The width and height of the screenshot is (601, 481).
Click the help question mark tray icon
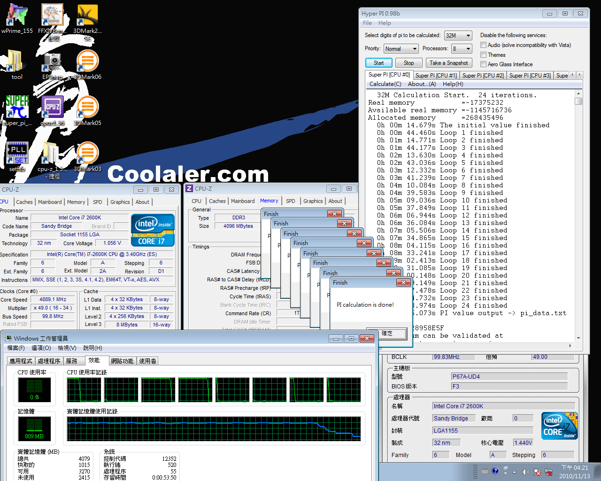tap(495, 471)
